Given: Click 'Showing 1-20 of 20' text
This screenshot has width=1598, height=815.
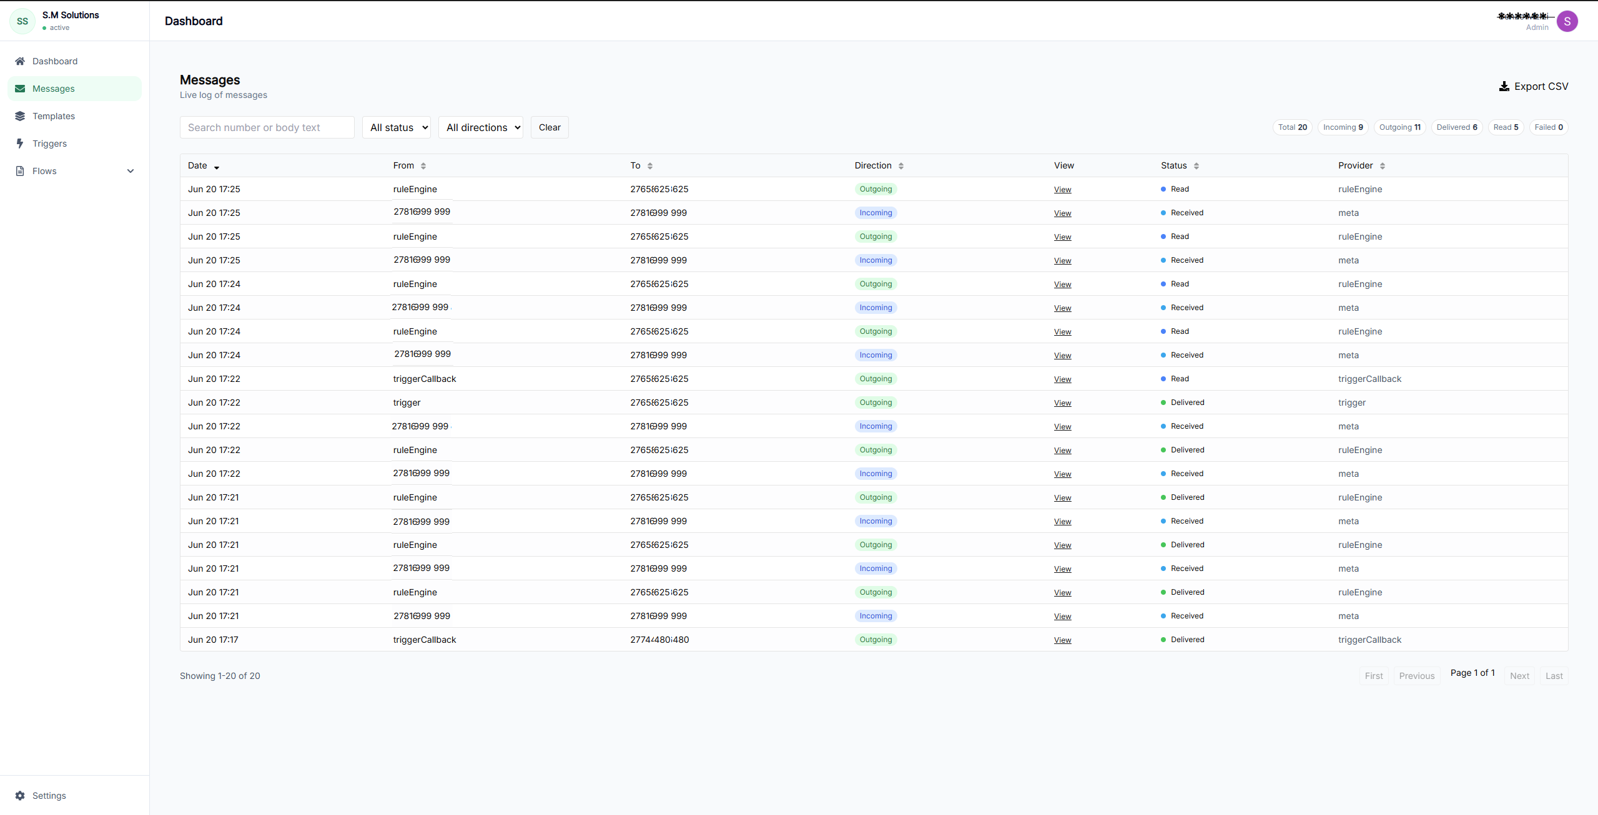Looking at the screenshot, I should [220, 676].
